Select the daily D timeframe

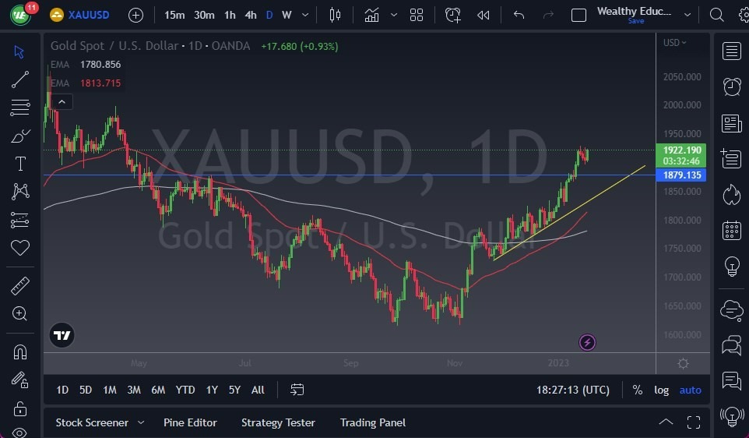269,16
